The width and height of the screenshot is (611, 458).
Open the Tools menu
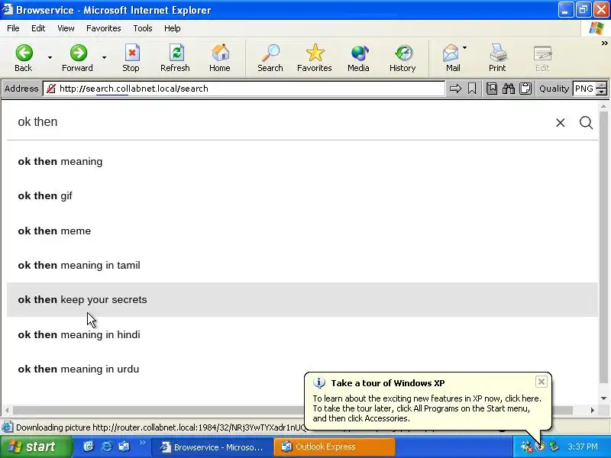pos(143,28)
